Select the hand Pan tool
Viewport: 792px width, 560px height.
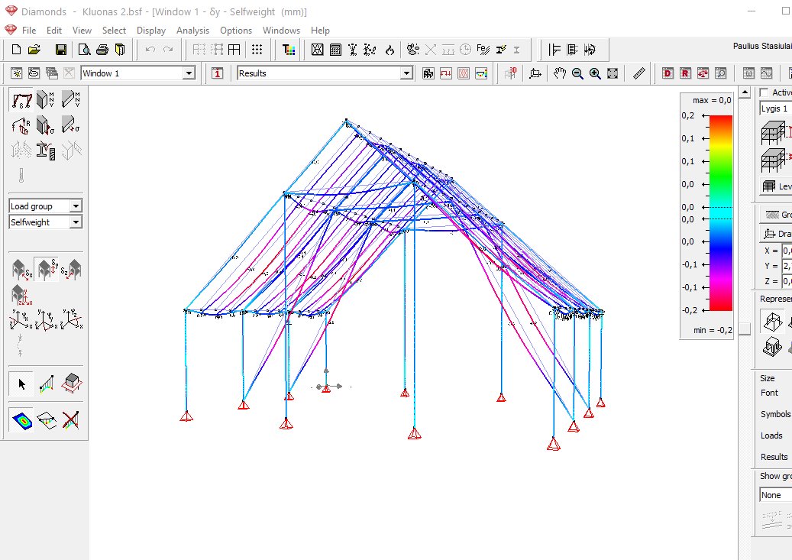pos(559,73)
